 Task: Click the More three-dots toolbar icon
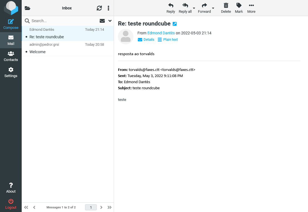251,6
